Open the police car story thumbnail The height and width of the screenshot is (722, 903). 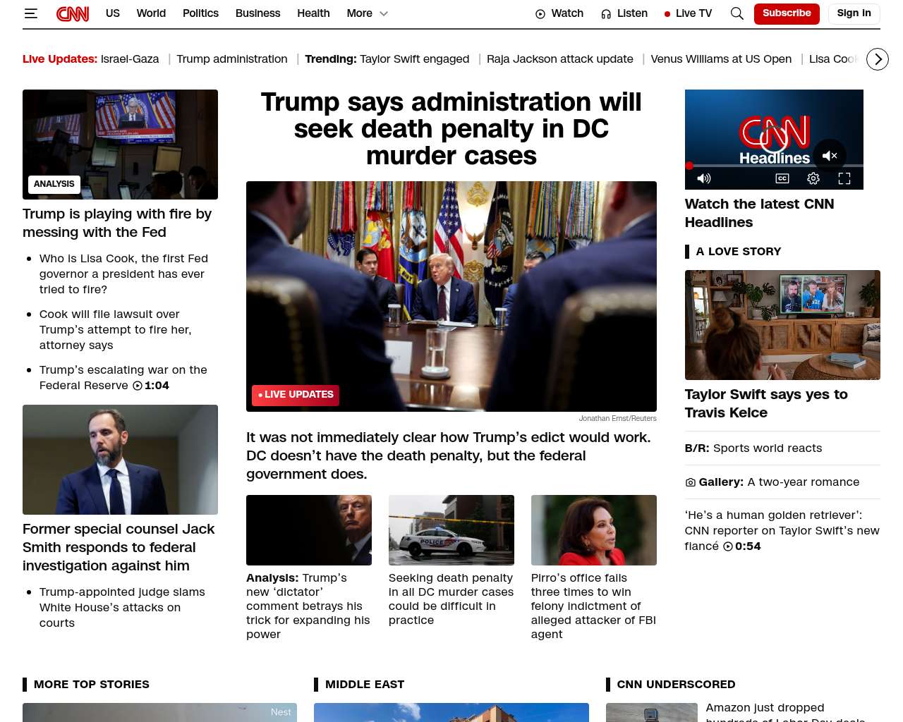451,530
